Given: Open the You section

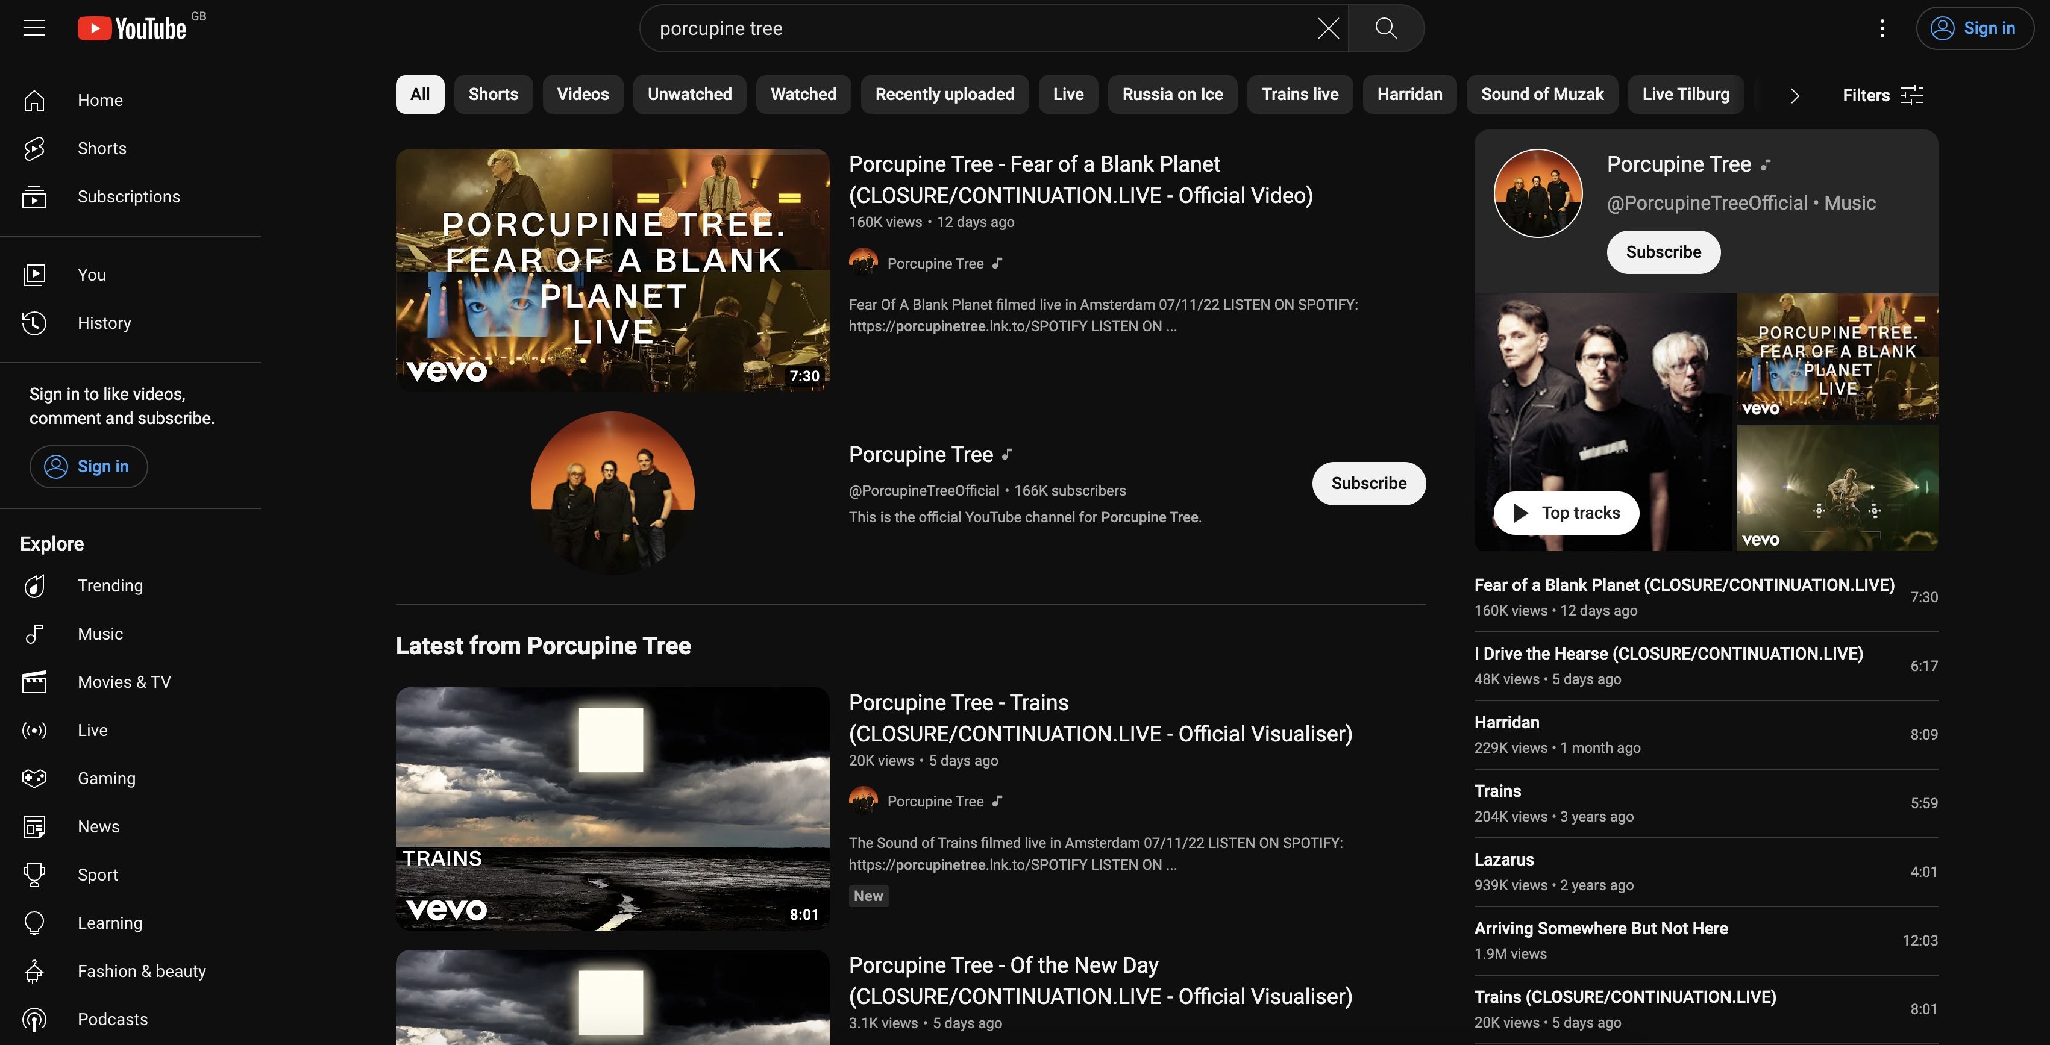Looking at the screenshot, I should [131, 275].
